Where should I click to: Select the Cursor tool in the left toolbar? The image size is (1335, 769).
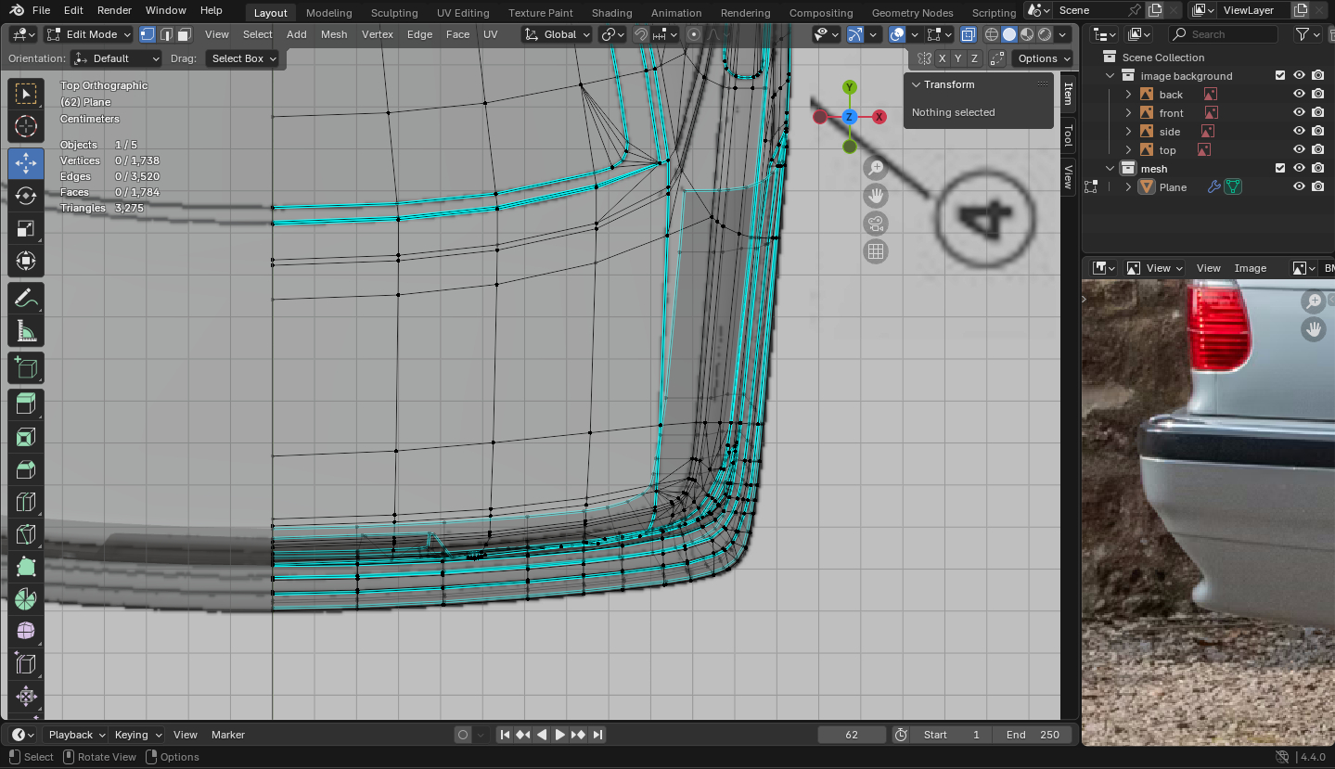26,127
